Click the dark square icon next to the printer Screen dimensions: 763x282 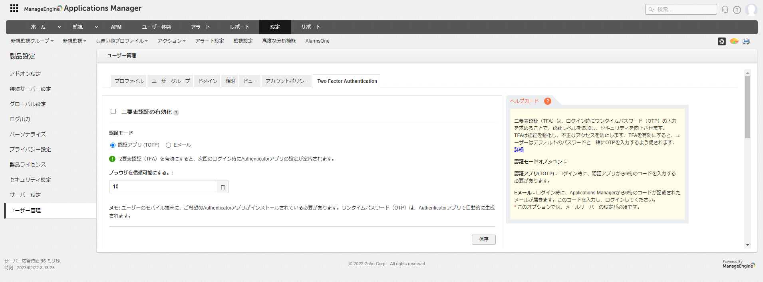(721, 41)
